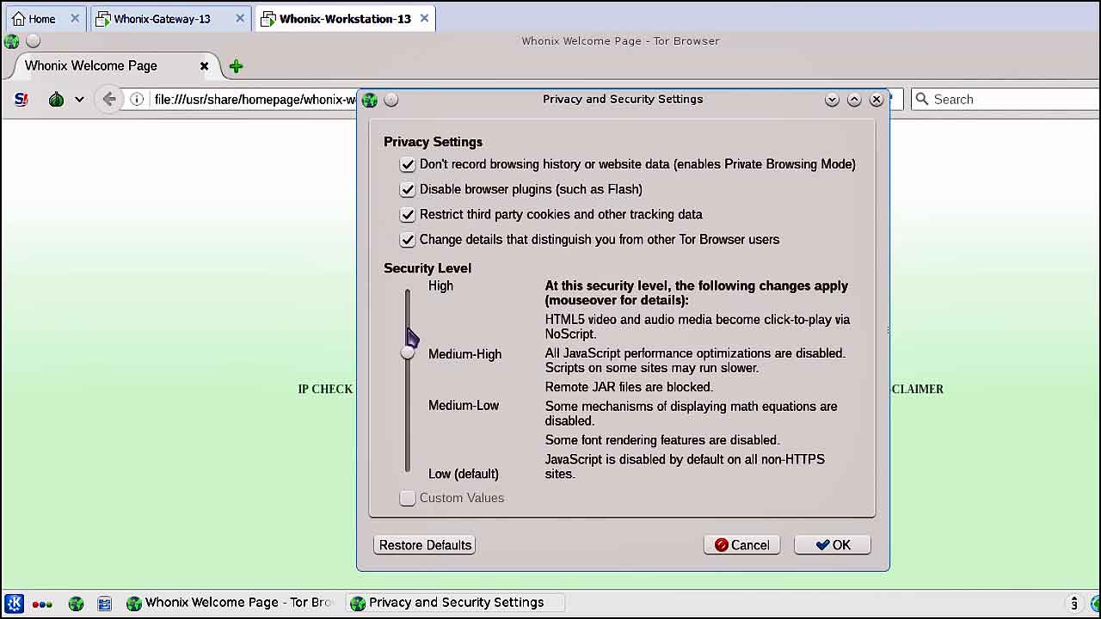Select the Whonix Welcome Page browser tab

[114, 66]
